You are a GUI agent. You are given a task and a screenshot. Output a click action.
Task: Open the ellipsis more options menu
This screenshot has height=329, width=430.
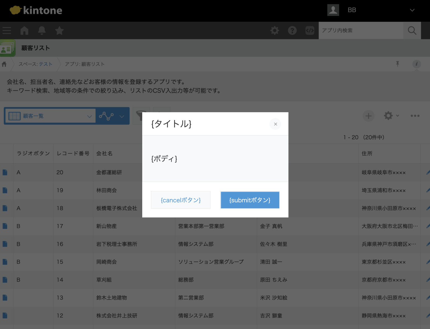415,116
